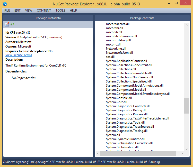Open the EDIT menu
Viewport: 193px width, 167px height.
17,11
